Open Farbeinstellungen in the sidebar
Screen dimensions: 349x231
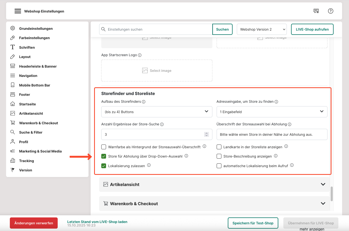pyautogui.click(x=34, y=38)
